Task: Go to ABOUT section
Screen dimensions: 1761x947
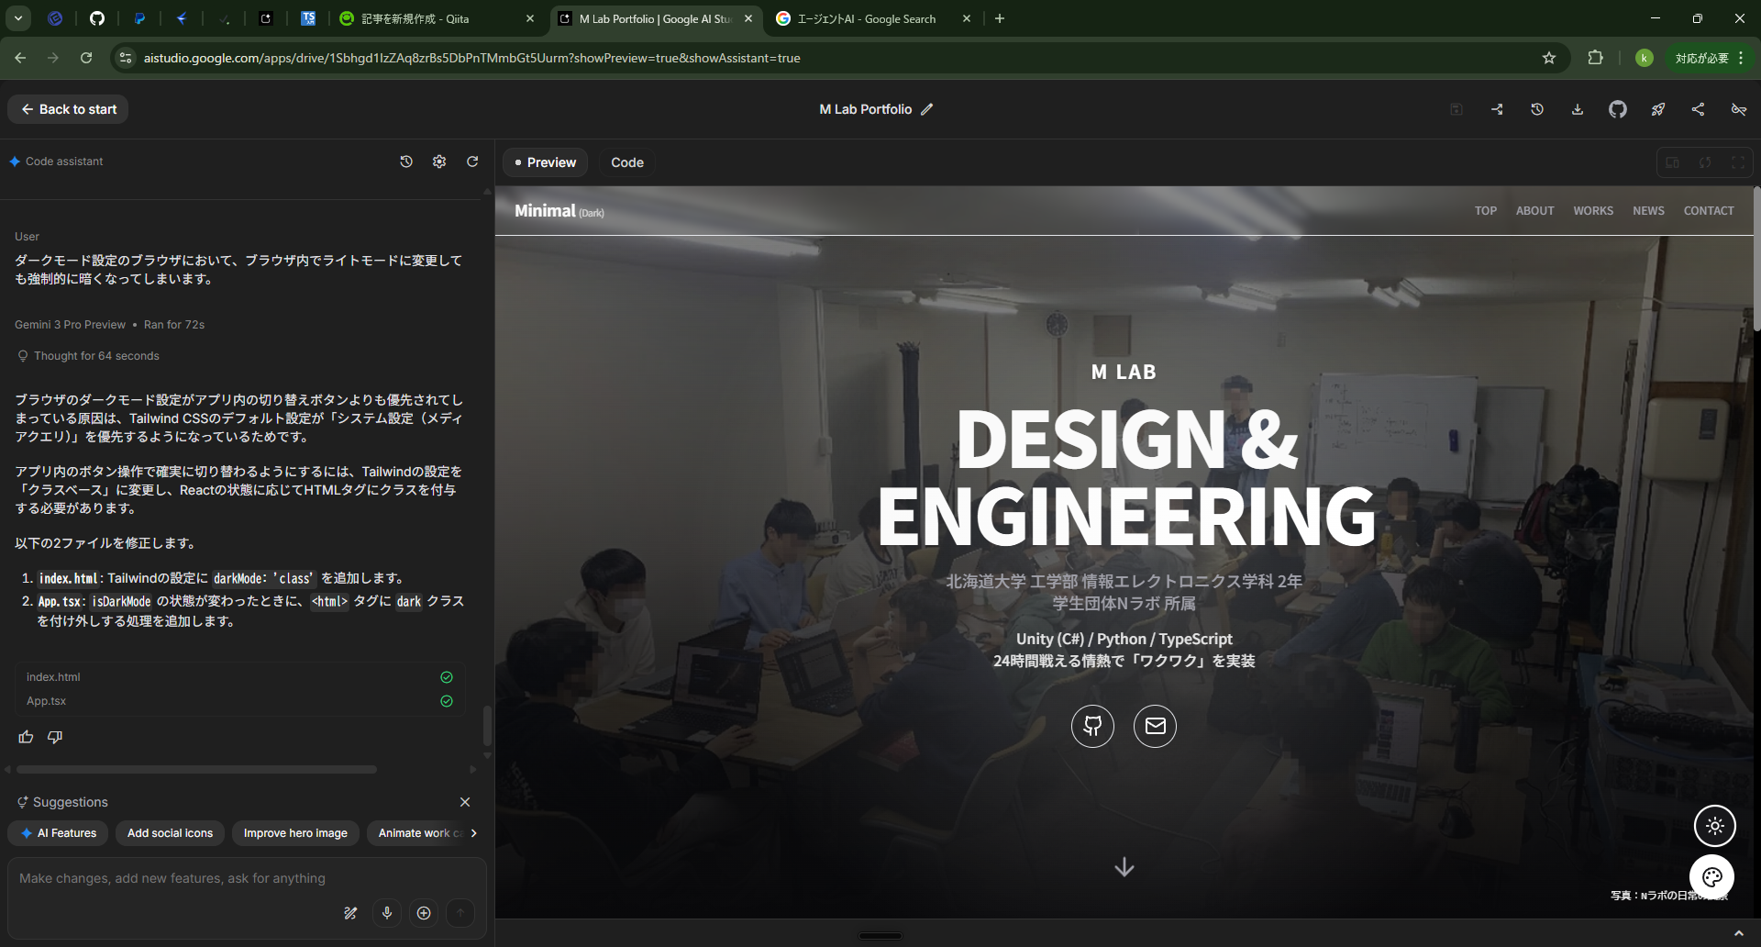Action: click(1534, 211)
